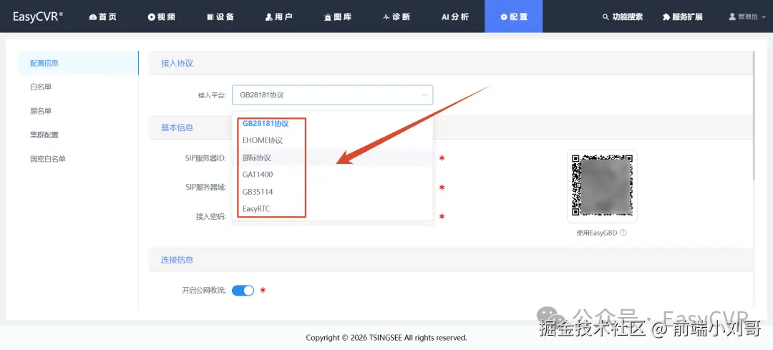Click the gear icon before 配置
The height and width of the screenshot is (350, 773).
coord(503,17)
